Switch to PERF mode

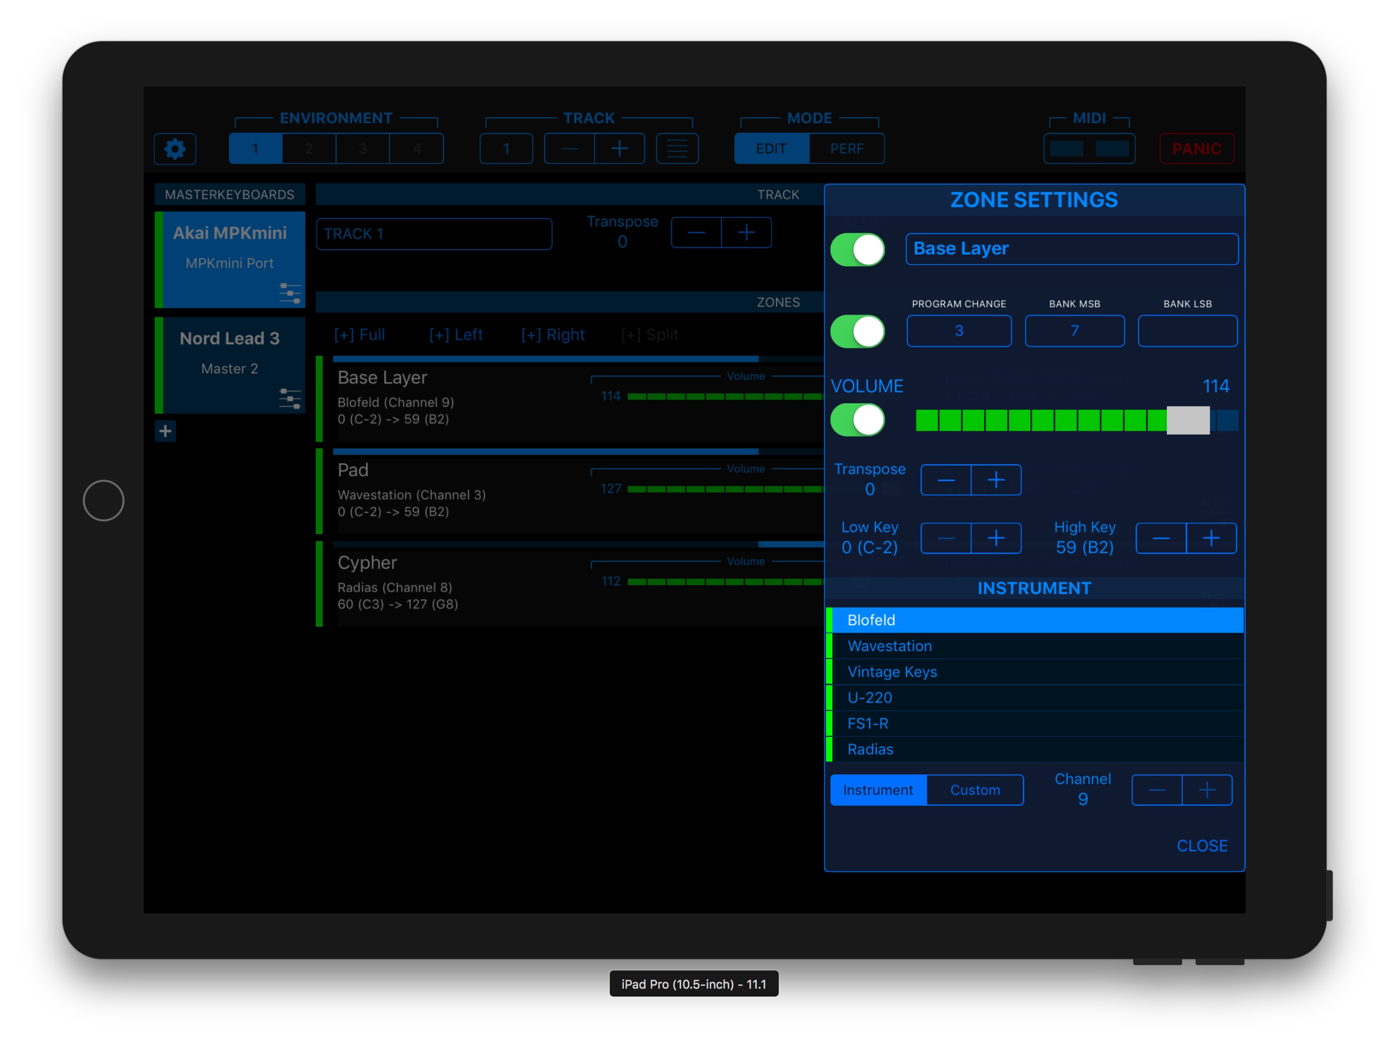click(846, 149)
